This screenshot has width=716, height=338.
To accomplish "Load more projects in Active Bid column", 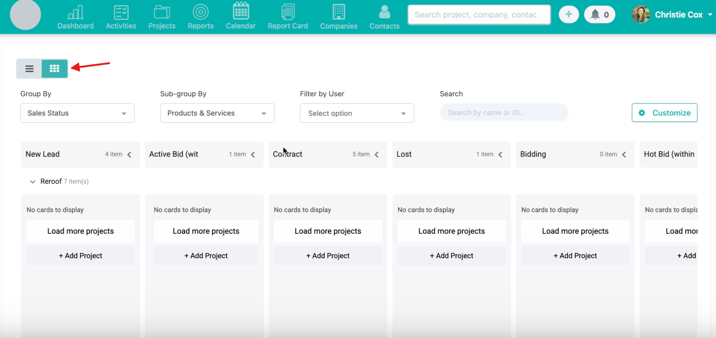I will click(206, 231).
